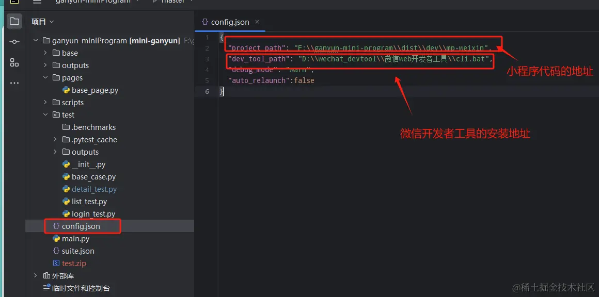Select test.zip in the tree
Image resolution: width=599 pixels, height=297 pixels.
click(x=74, y=263)
